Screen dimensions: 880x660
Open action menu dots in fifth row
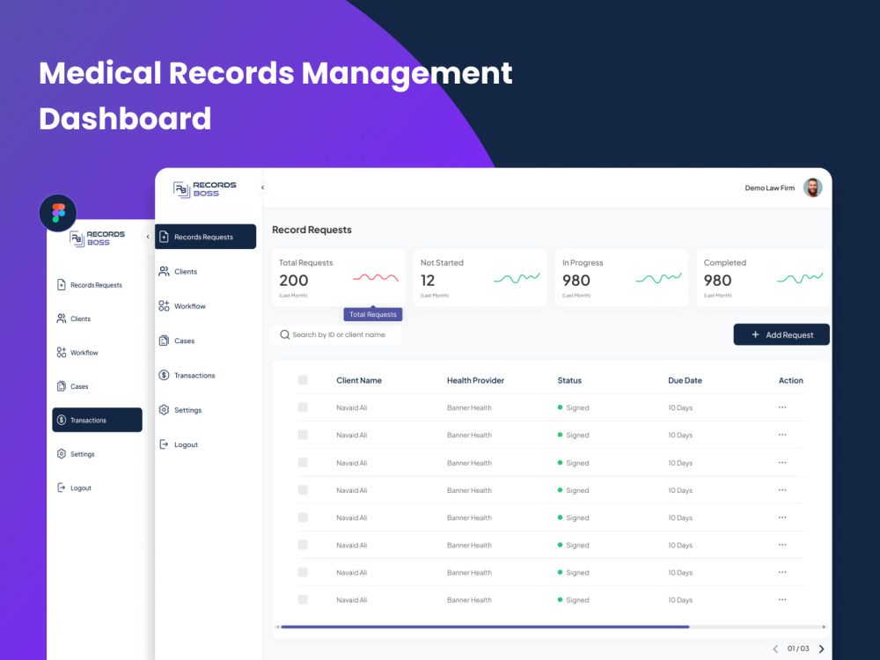[782, 517]
